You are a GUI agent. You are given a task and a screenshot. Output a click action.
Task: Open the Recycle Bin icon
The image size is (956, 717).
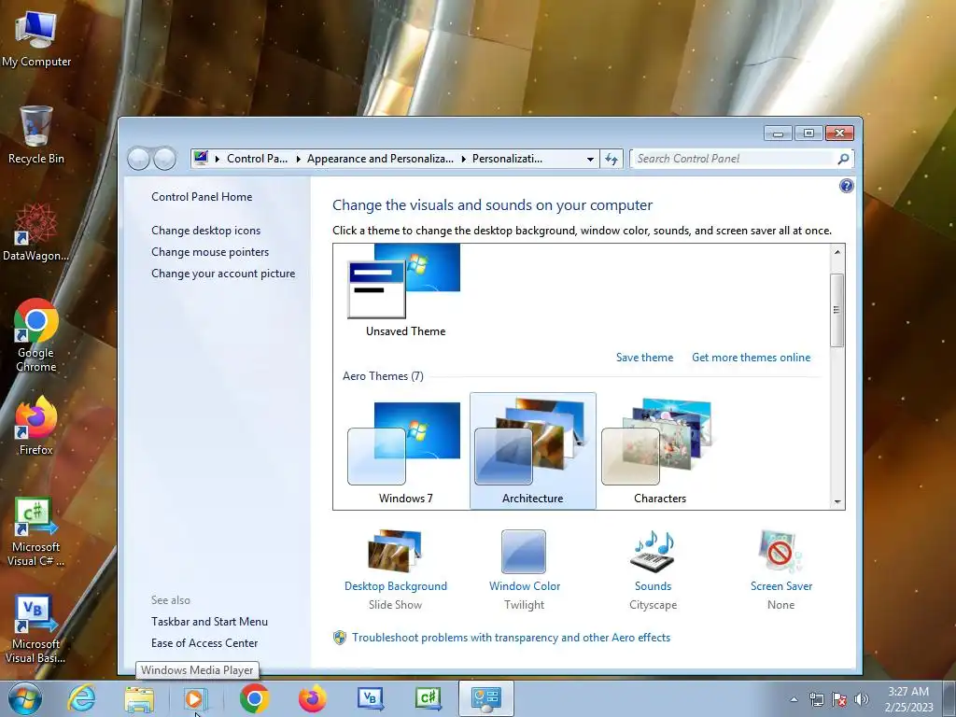pos(36,134)
